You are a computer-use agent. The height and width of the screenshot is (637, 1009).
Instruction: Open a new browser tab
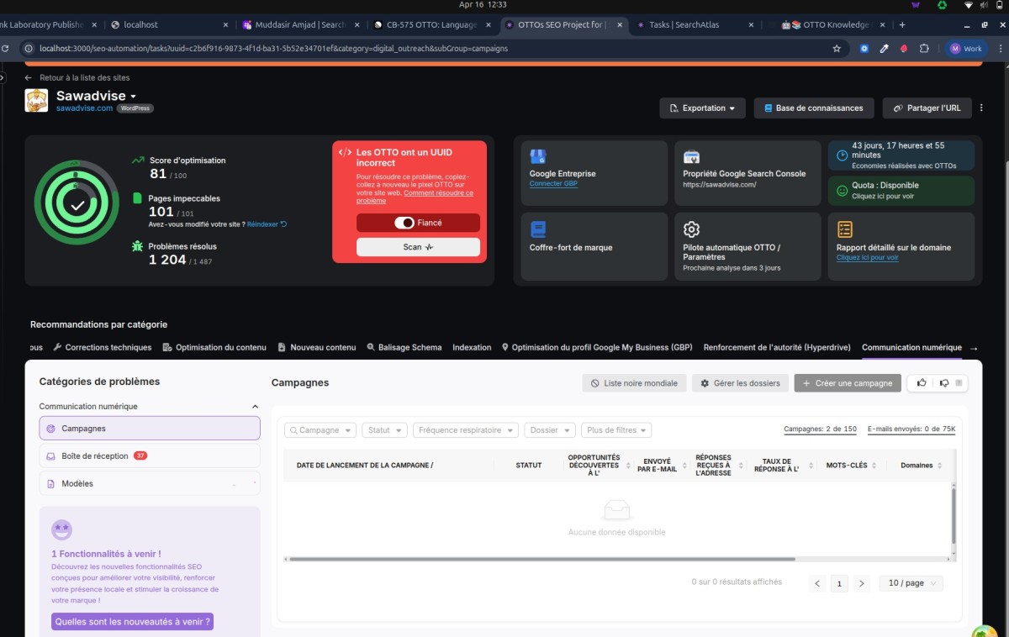902,24
